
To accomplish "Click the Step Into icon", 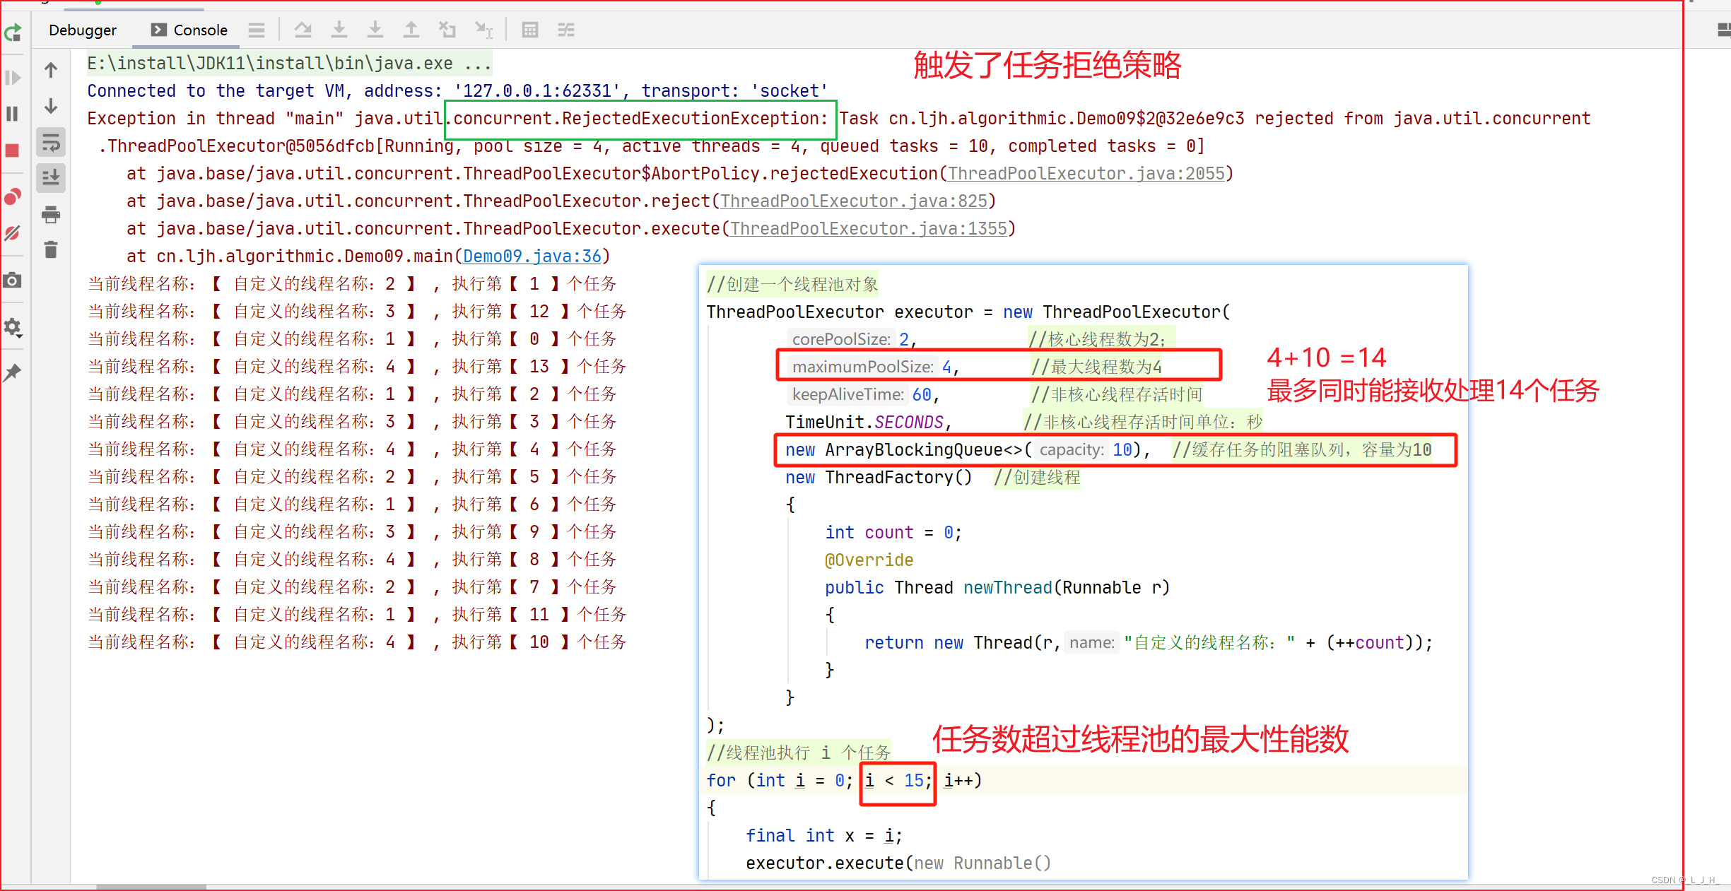I will 339,30.
